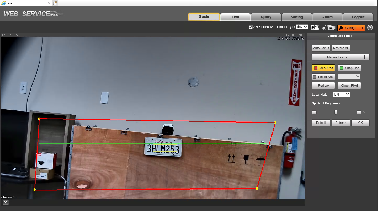Viewport: 378px width, 211px height.
Task: Close the Live browser tab
Action: (x=49, y=3)
